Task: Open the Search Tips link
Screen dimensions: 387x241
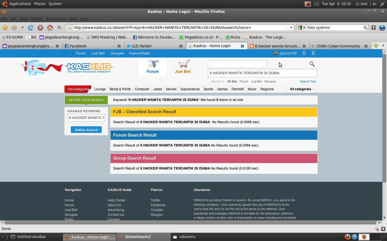Action: (x=308, y=81)
